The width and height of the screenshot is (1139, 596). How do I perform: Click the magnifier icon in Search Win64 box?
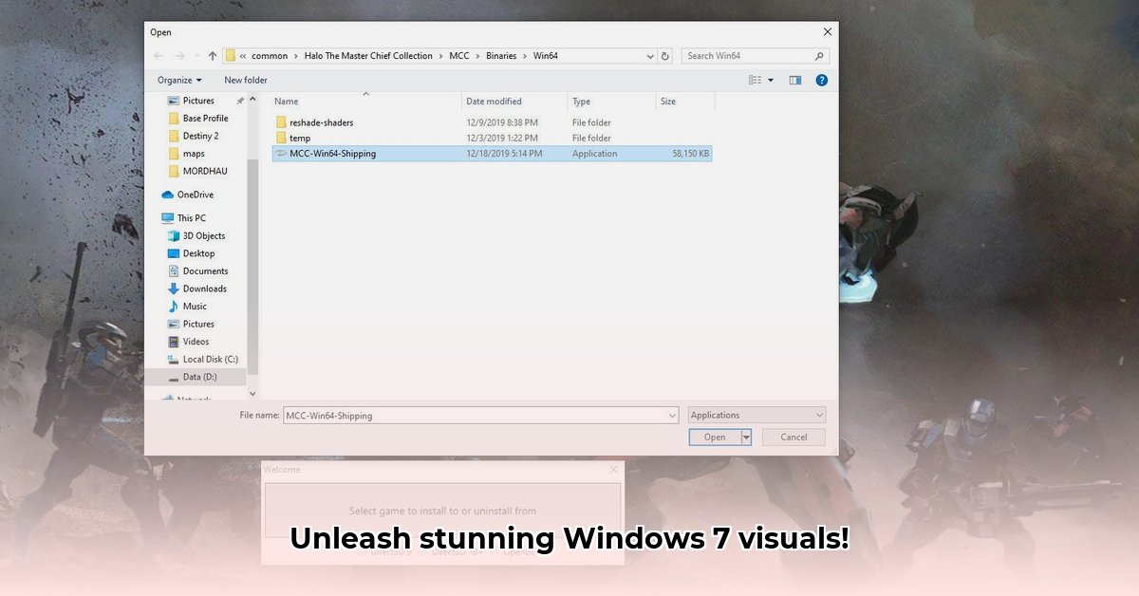(818, 55)
